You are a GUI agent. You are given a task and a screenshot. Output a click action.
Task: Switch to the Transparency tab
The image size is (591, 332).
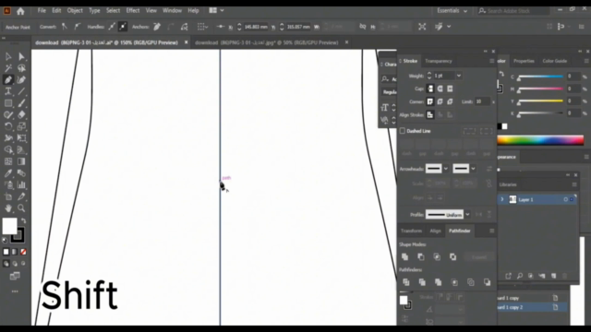pyautogui.click(x=439, y=61)
